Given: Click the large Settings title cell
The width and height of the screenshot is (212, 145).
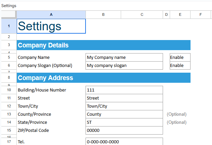Looking at the screenshot, I should pos(51,26).
